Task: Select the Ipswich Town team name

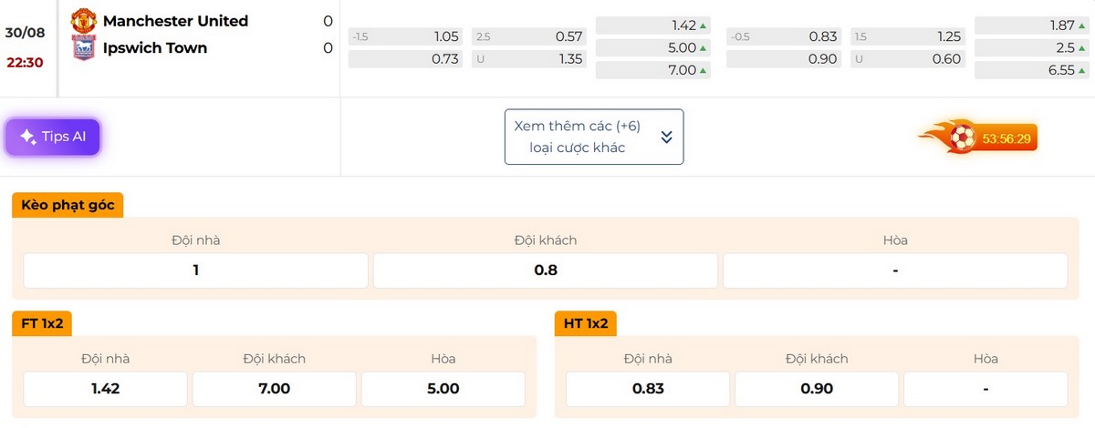Action: coord(155,48)
